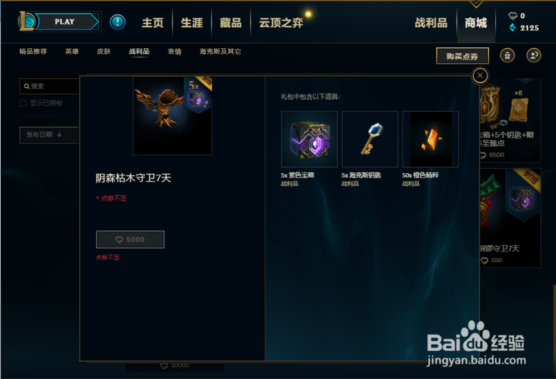Click the RP points currency icon
The image size is (556, 379).
(513, 16)
